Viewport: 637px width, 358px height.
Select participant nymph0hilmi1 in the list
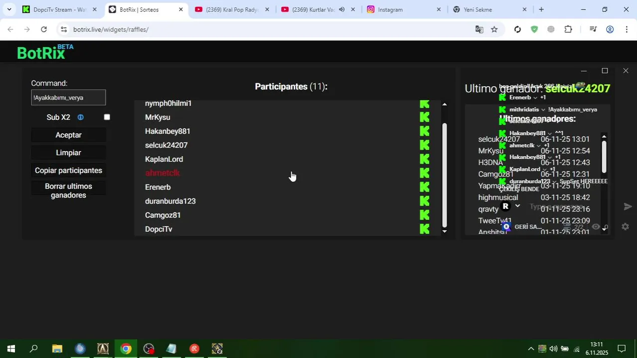click(x=168, y=103)
